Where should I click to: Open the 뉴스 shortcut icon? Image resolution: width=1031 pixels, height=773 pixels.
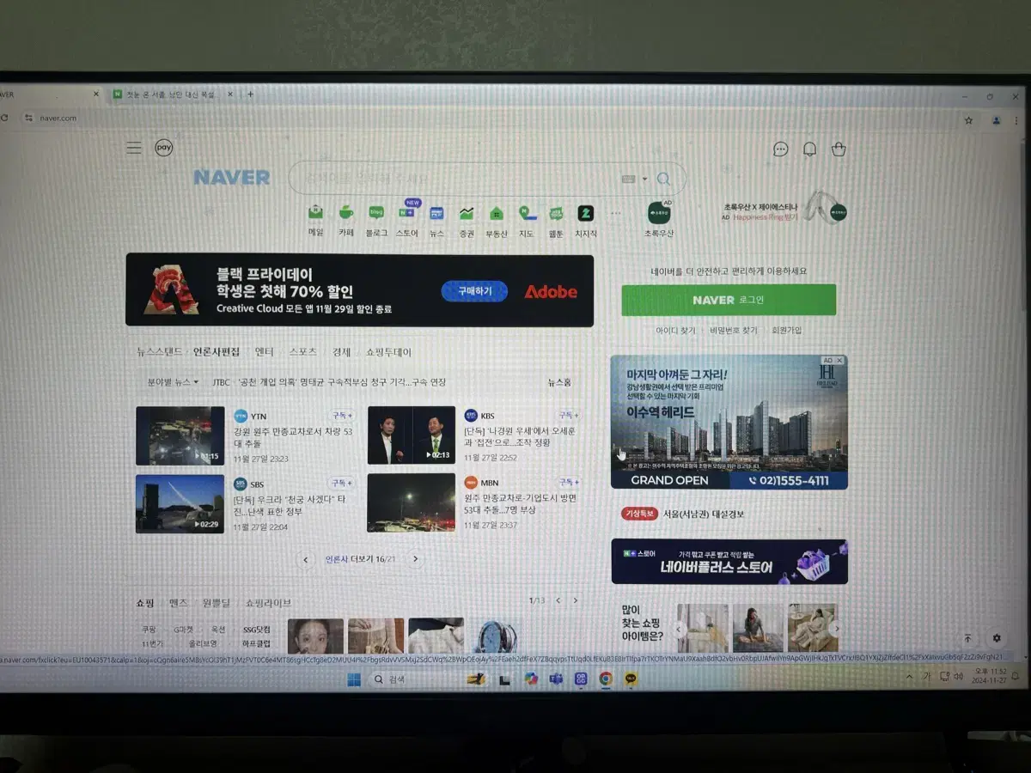pyautogui.click(x=436, y=213)
